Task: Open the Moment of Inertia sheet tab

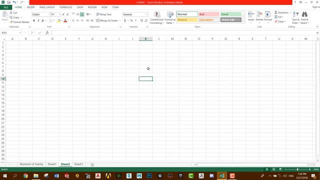Action: pyautogui.click(x=31, y=164)
